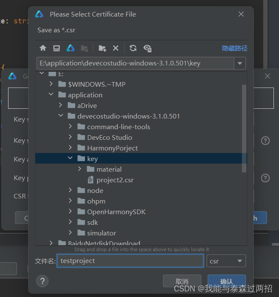Click the DevEco logo in dialog title
This screenshot has width=279, height=297.
coord(39,14)
